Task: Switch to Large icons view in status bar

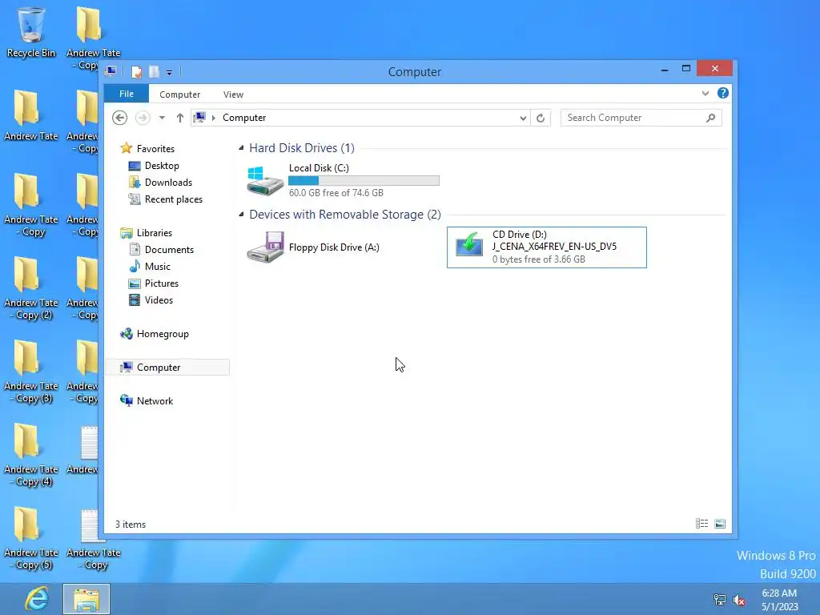Action: click(x=720, y=524)
